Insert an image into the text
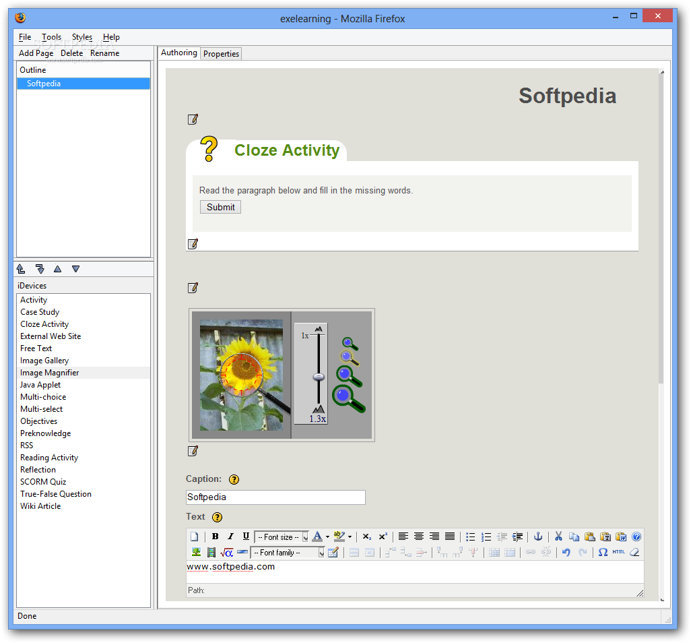The width and height of the screenshot is (691, 643). coord(196,552)
